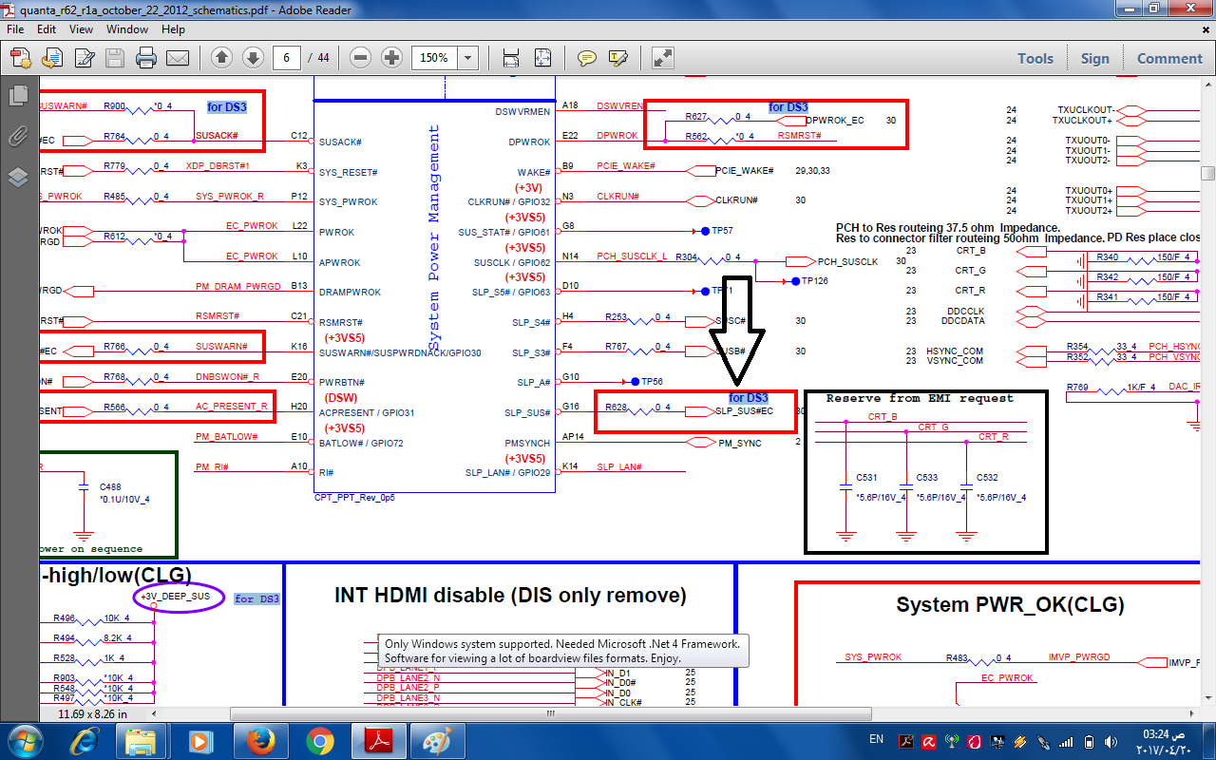1216x760 pixels.
Task: Click the "TP126" test point label
Action: point(814,281)
